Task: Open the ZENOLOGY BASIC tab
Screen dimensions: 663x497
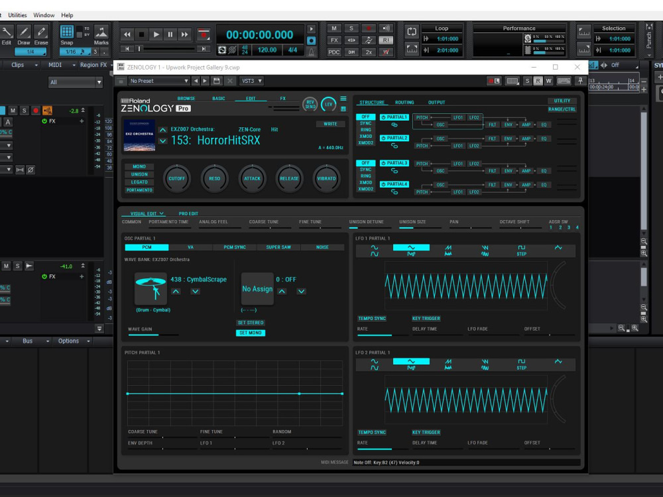Action: point(219,99)
